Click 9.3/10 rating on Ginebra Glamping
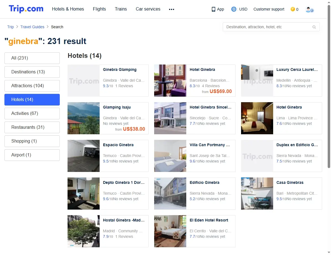331x255 pixels. 108,86
